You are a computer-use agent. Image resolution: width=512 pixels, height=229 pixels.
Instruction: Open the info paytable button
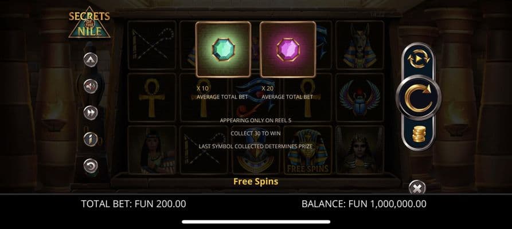point(91,139)
